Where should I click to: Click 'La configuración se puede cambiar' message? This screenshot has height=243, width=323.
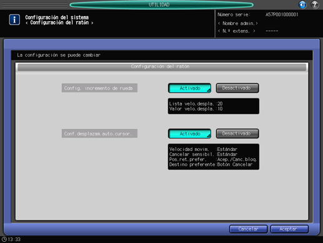59,55
